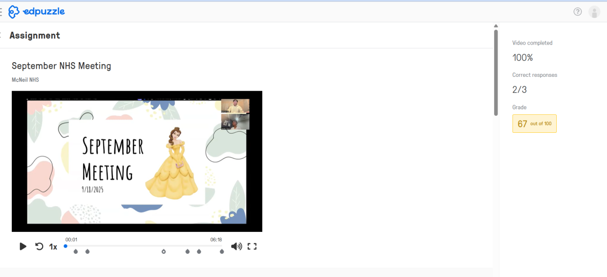Screen dimensions: 607x277
Task: Click the Video completed label
Action: [532, 43]
